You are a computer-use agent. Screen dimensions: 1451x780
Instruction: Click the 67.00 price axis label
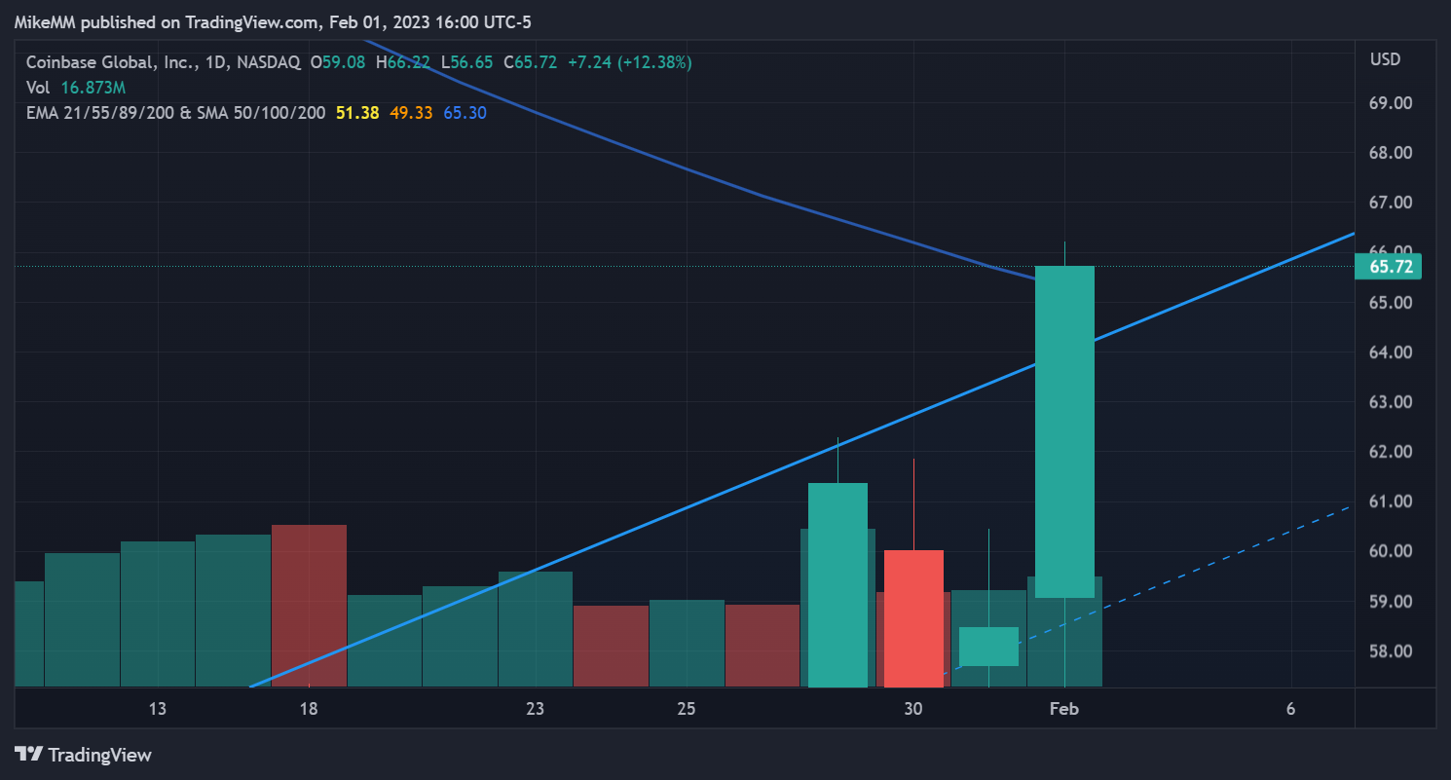1391,203
